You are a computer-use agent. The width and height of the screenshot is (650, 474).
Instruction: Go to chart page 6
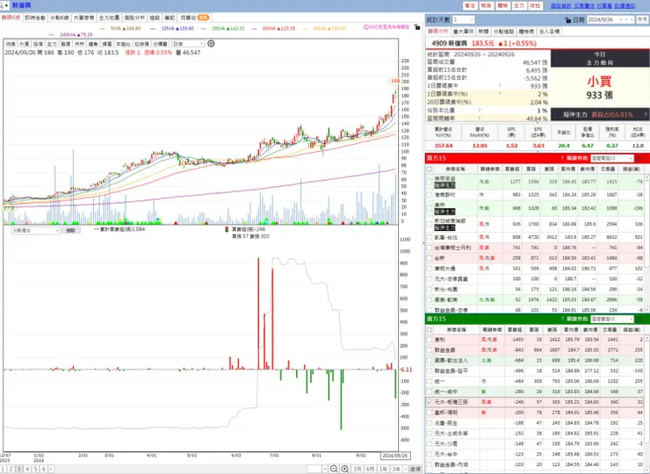43,469
